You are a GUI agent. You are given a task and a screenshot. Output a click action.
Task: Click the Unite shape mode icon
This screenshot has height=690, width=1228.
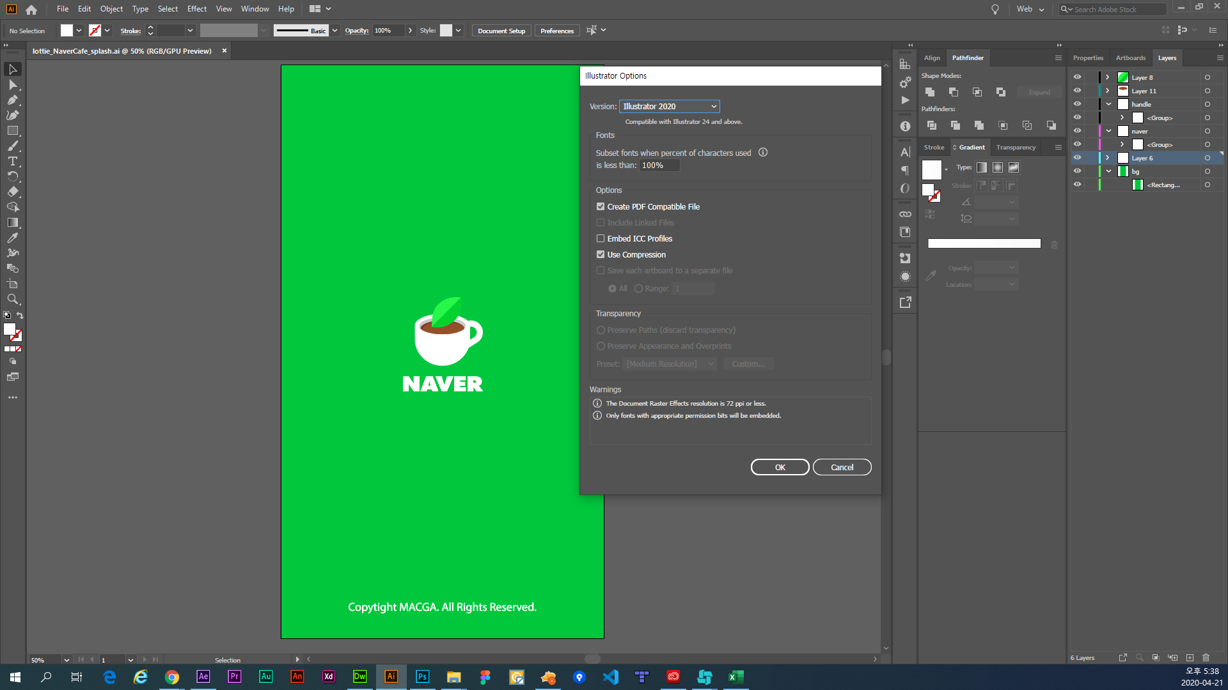click(930, 92)
